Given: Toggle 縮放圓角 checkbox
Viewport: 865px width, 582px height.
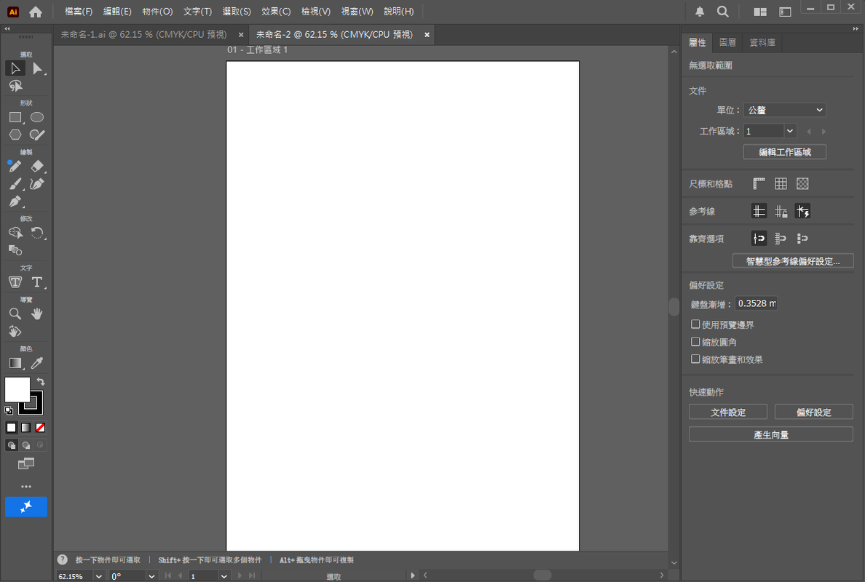Looking at the screenshot, I should point(695,342).
